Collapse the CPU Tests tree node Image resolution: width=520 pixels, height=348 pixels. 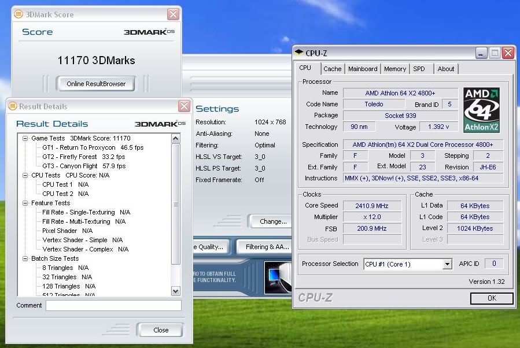pos(25,175)
